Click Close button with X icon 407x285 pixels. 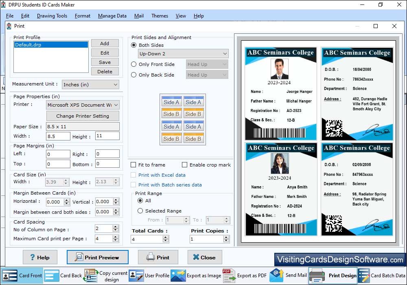coord(205,257)
